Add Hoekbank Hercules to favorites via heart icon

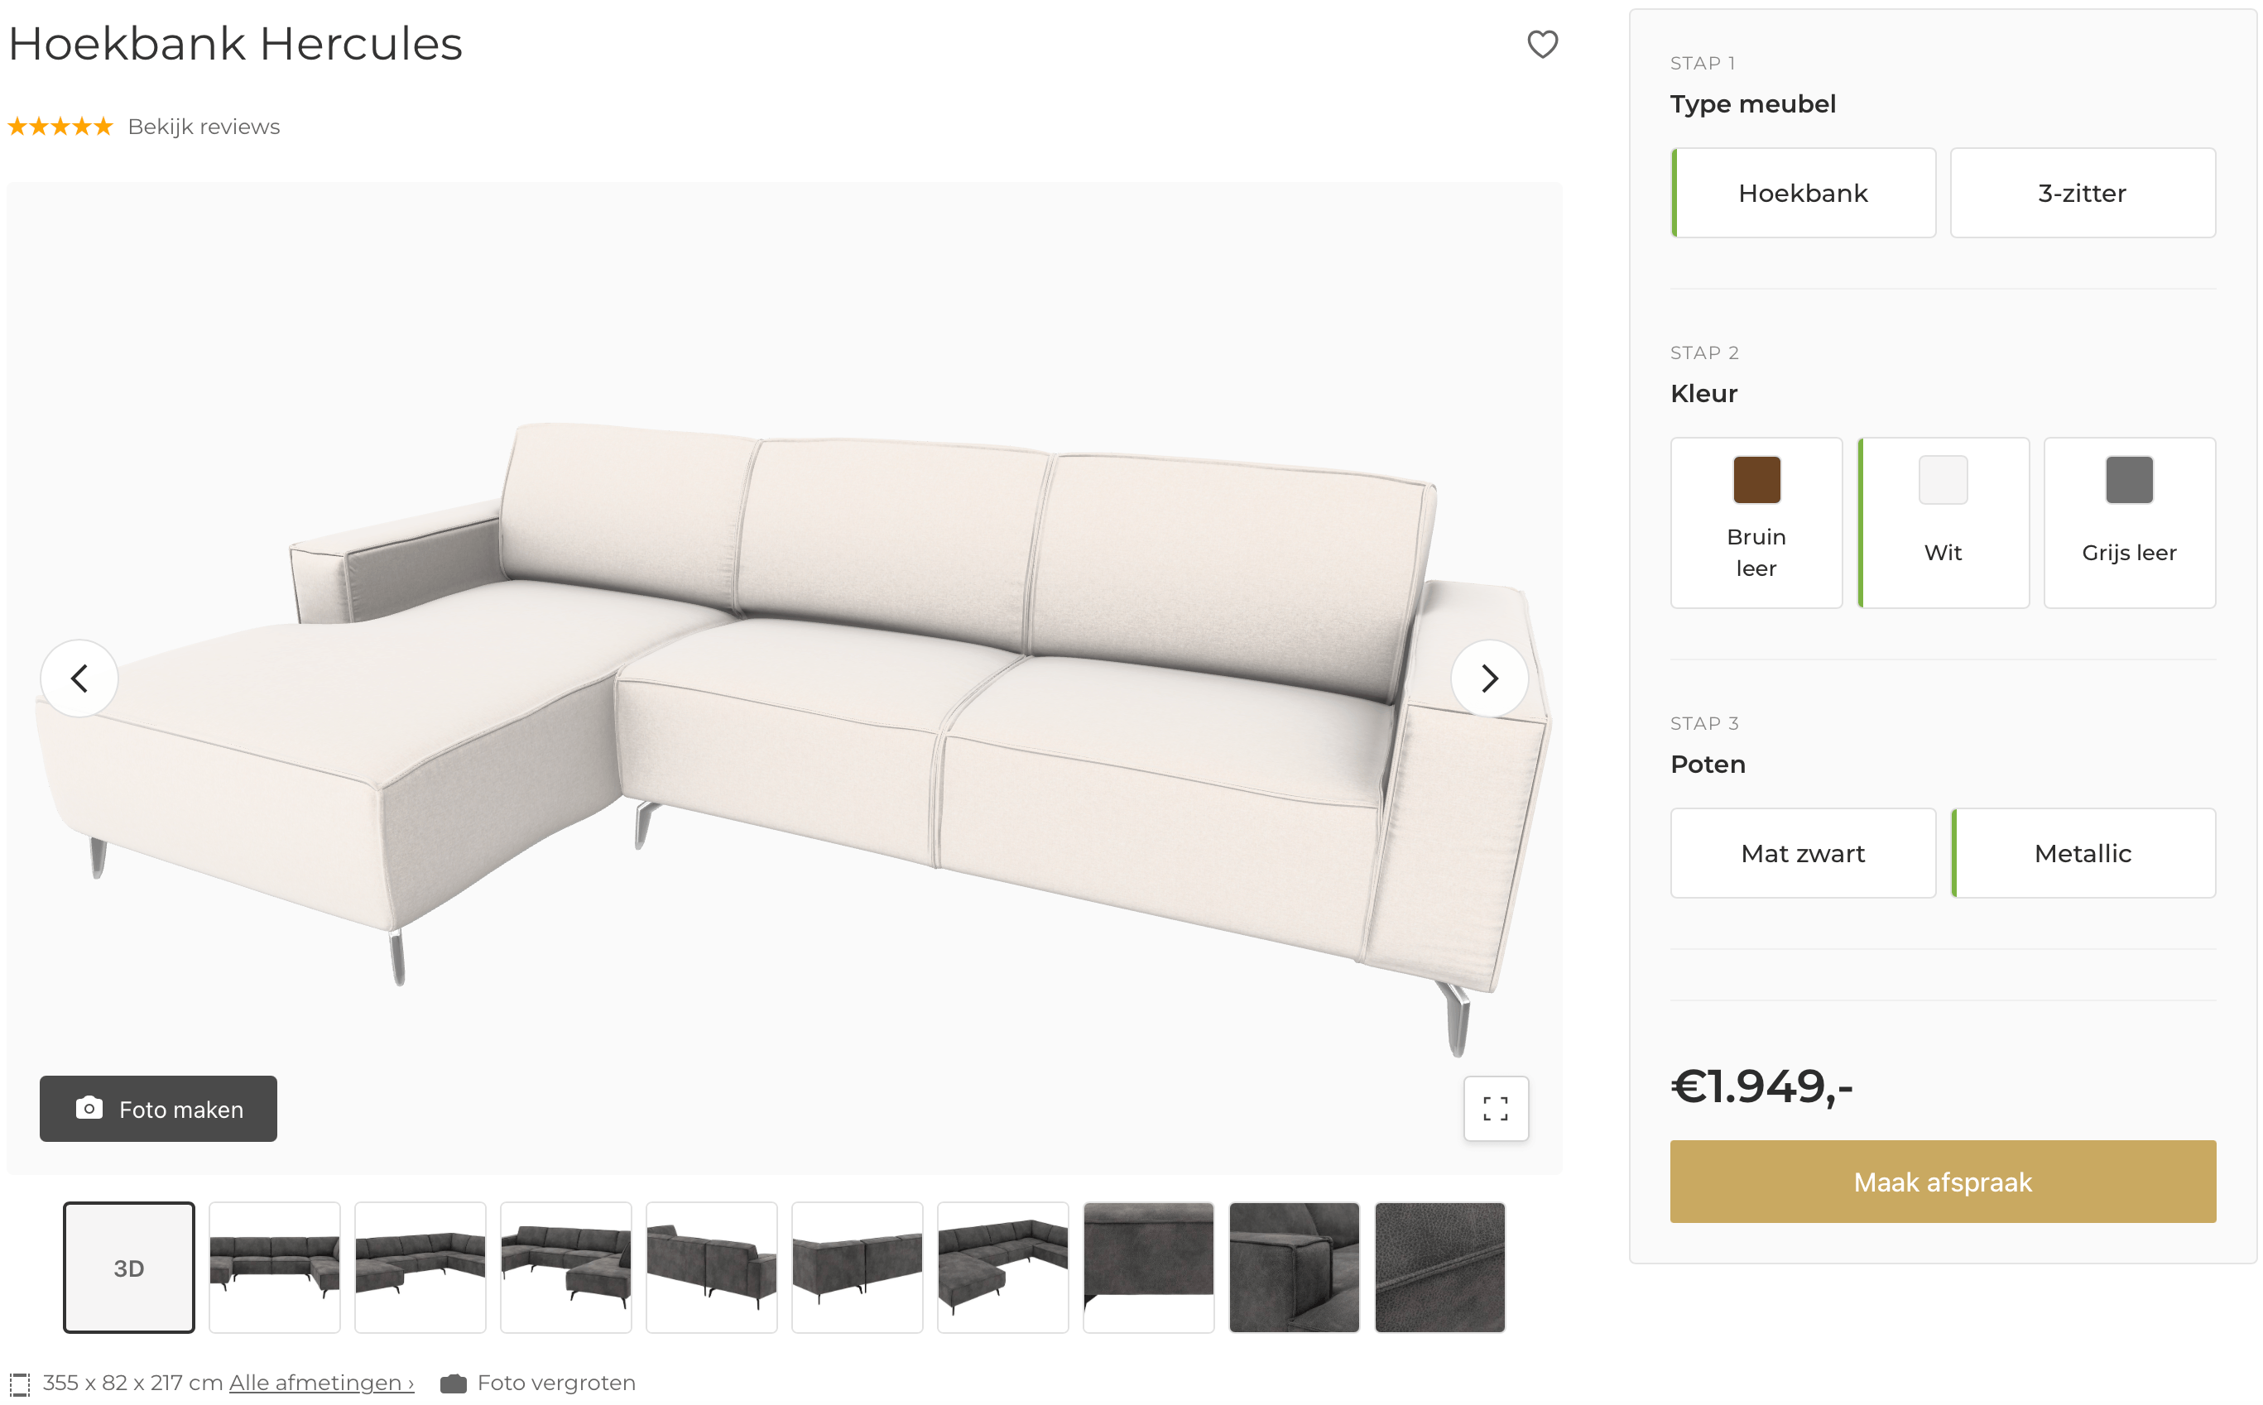[x=1544, y=44]
